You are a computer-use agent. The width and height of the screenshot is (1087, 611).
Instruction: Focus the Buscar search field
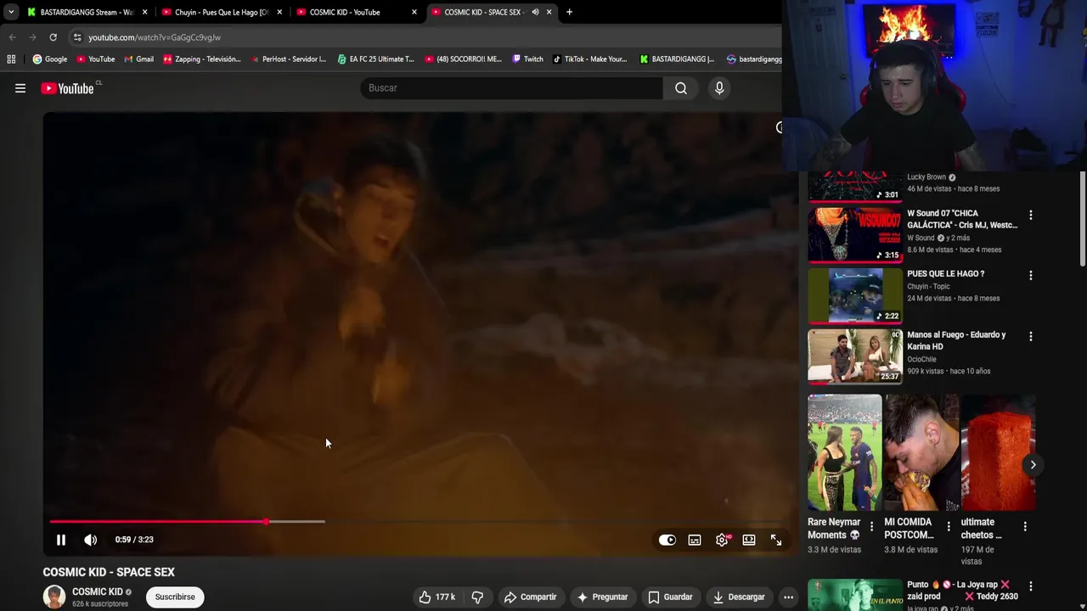coord(512,88)
